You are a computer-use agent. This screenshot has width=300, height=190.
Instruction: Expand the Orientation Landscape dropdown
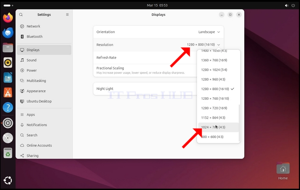click(x=209, y=32)
